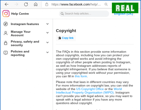Expand the Policies and reporting chevron
The height and width of the screenshot is (110, 141).
tap(47, 52)
